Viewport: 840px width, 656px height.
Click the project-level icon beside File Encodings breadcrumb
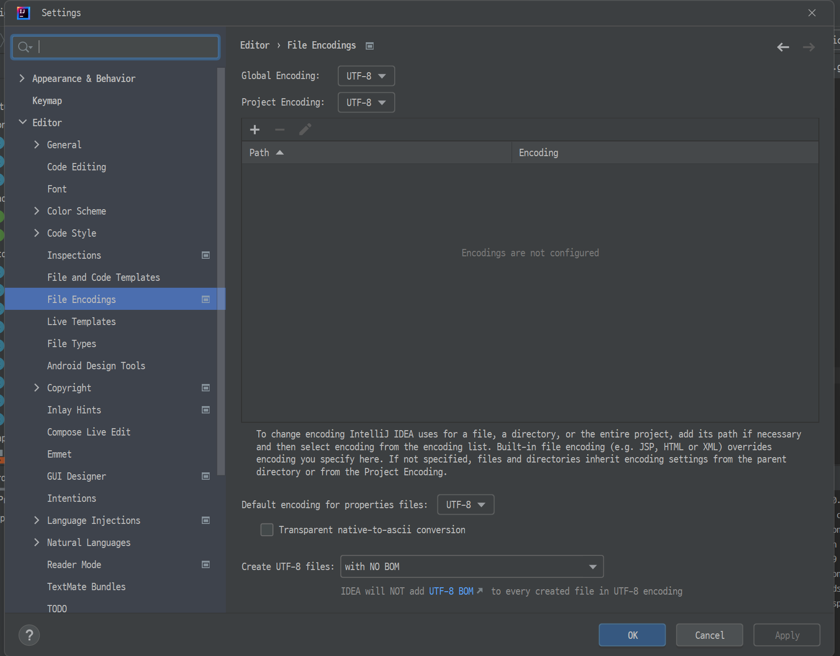coord(370,46)
